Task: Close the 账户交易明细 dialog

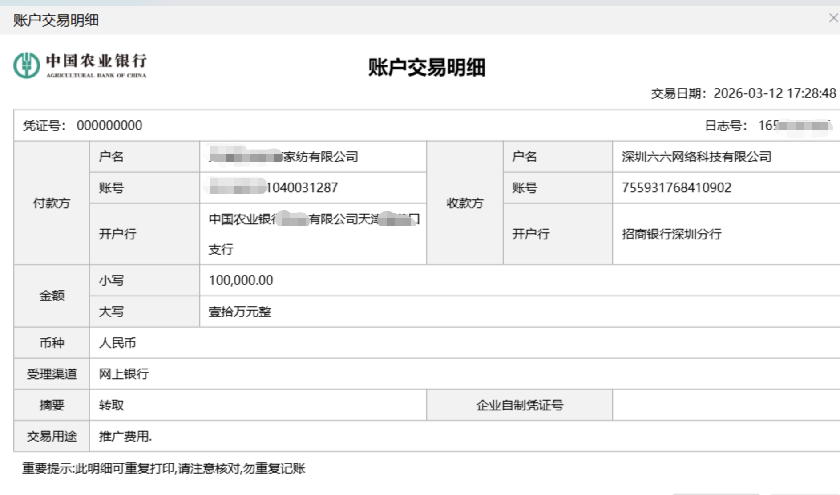Action: [833, 18]
